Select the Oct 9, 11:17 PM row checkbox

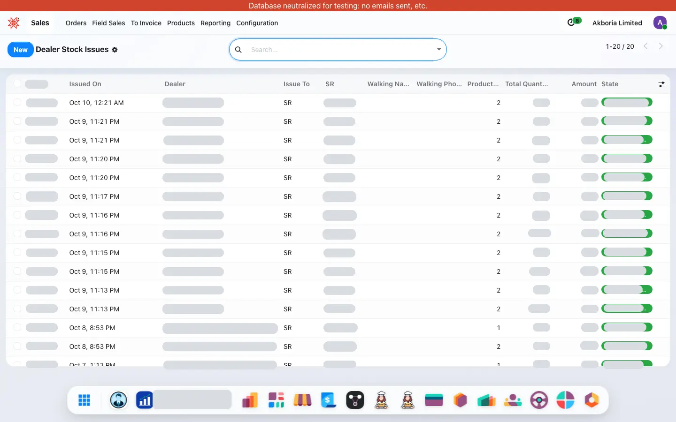point(17,196)
